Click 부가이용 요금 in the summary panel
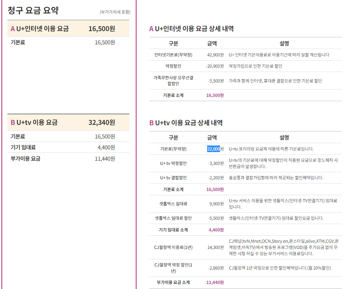Screen dimensions: 354x289 click(25, 158)
